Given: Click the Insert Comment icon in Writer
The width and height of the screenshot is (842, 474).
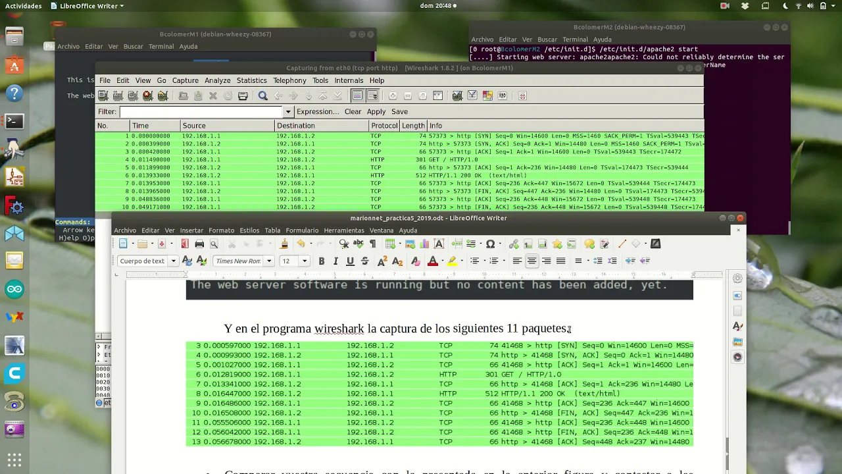Looking at the screenshot, I should tap(589, 244).
